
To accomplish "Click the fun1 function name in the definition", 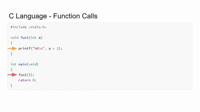I will (24, 38).
